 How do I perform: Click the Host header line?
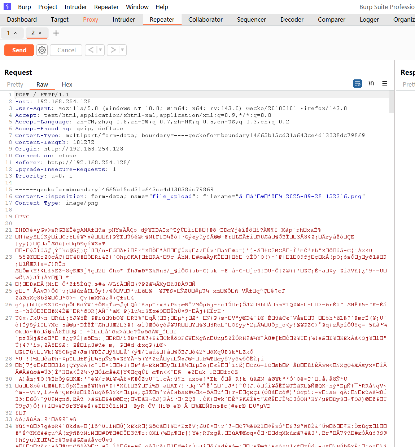(x=53, y=101)
